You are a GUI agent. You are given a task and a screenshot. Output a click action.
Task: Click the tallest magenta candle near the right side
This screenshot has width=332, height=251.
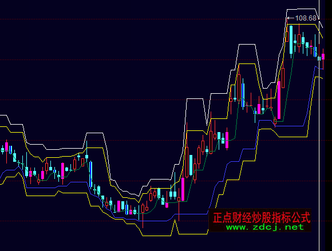(279, 100)
